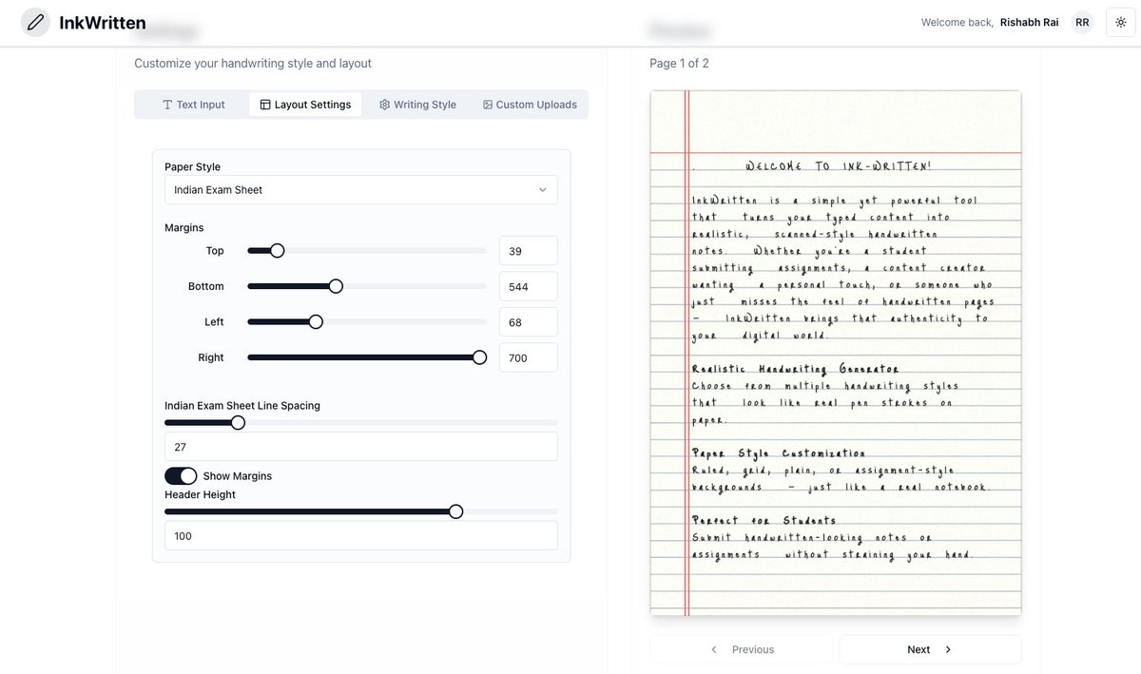The image size is (1141, 674).
Task: Click the Page 1 of 2 label
Action: 679,63
